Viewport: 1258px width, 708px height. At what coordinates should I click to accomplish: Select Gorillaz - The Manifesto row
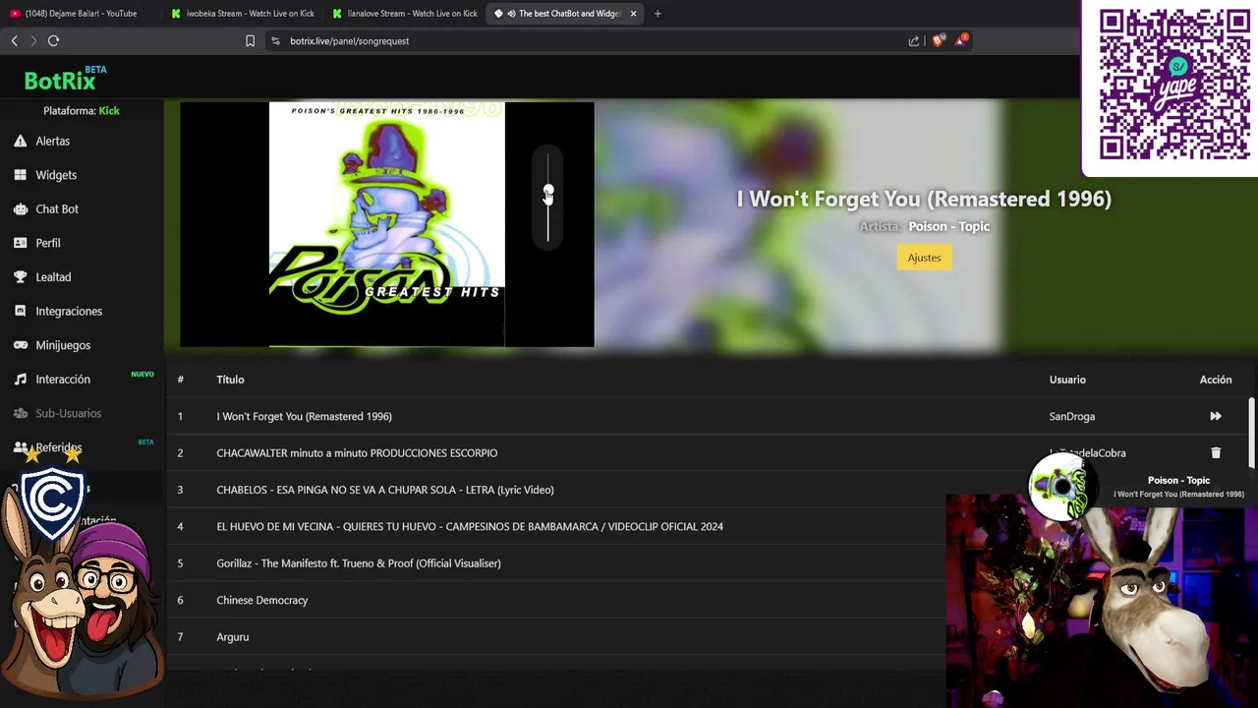click(x=708, y=563)
